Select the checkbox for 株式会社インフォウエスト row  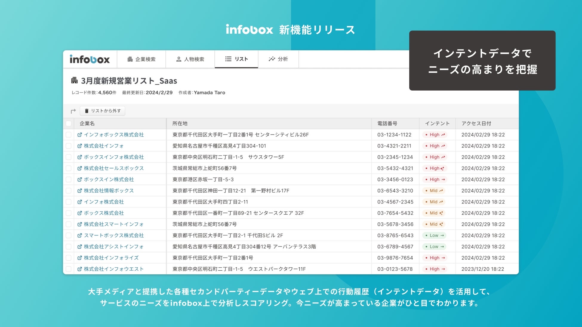[x=69, y=269]
